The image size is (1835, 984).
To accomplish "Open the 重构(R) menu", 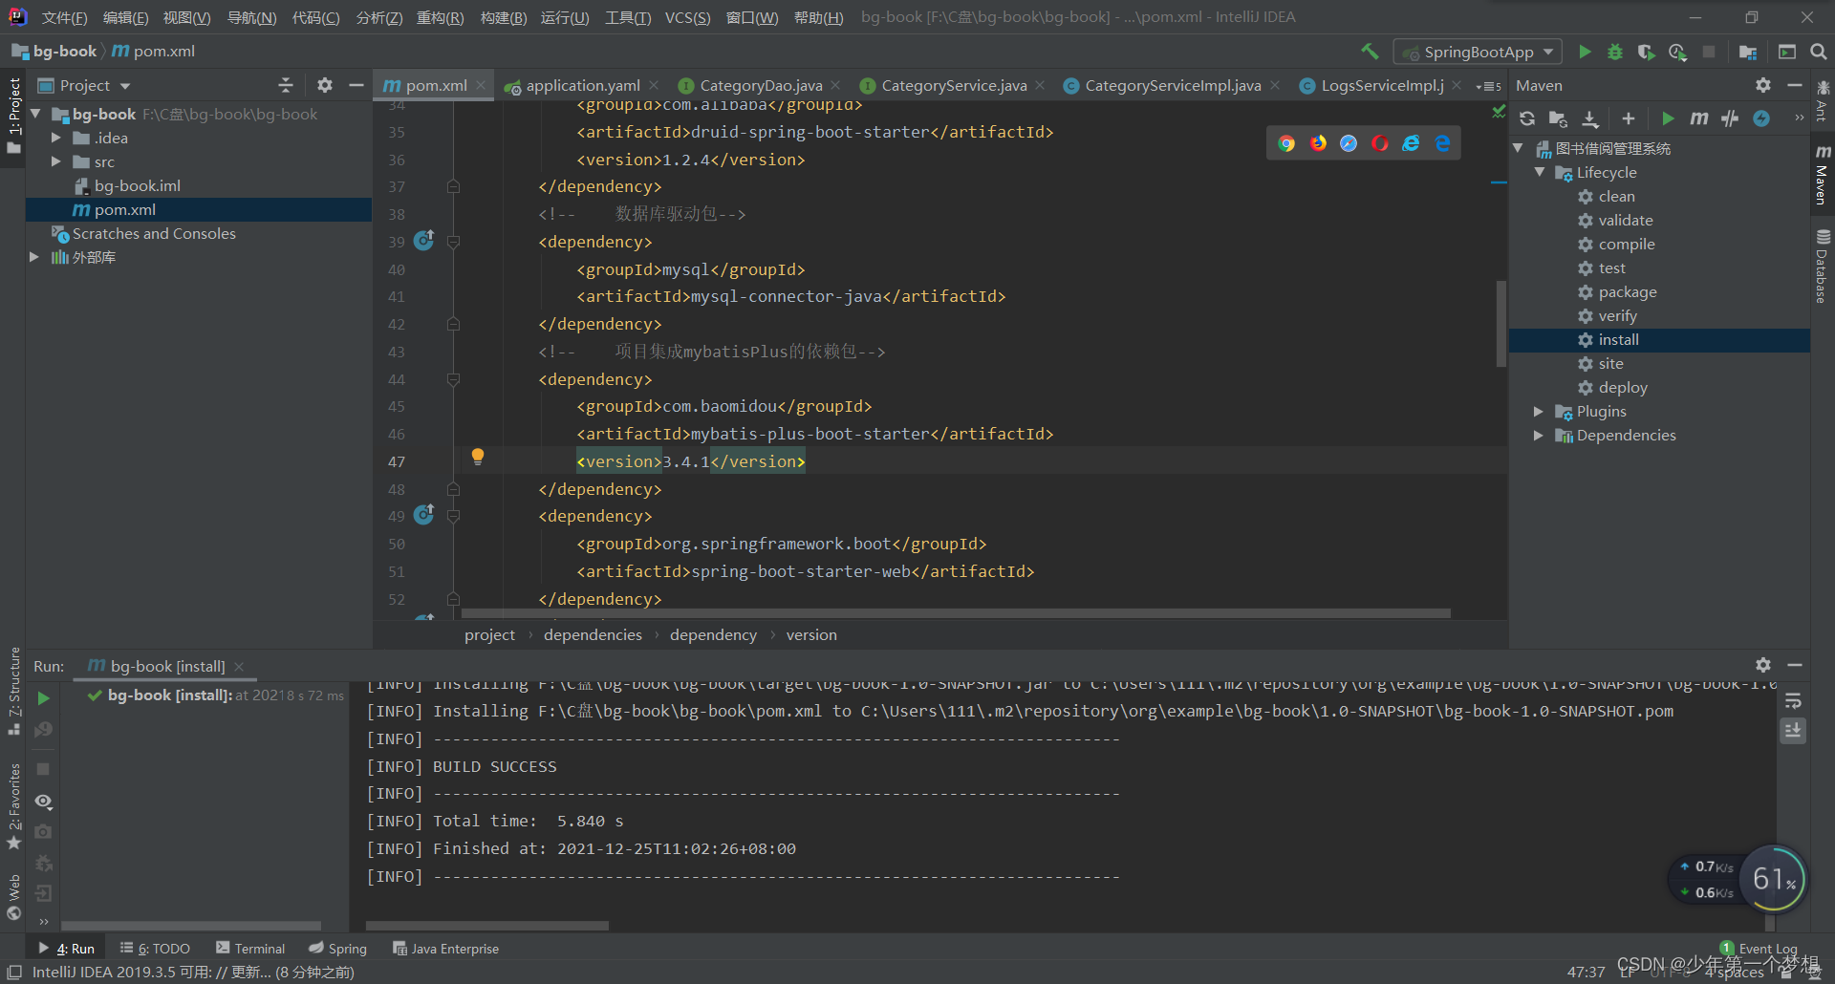I will tap(441, 17).
